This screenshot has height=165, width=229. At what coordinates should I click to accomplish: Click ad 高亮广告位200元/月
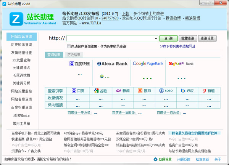tap(183, 145)
